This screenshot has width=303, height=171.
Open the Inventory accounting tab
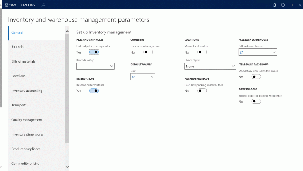(x=37, y=91)
